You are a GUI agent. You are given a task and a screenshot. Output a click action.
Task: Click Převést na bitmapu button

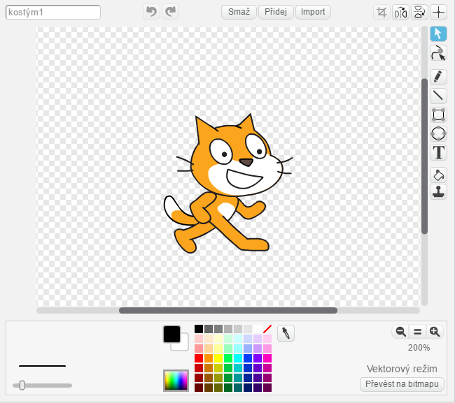click(402, 384)
